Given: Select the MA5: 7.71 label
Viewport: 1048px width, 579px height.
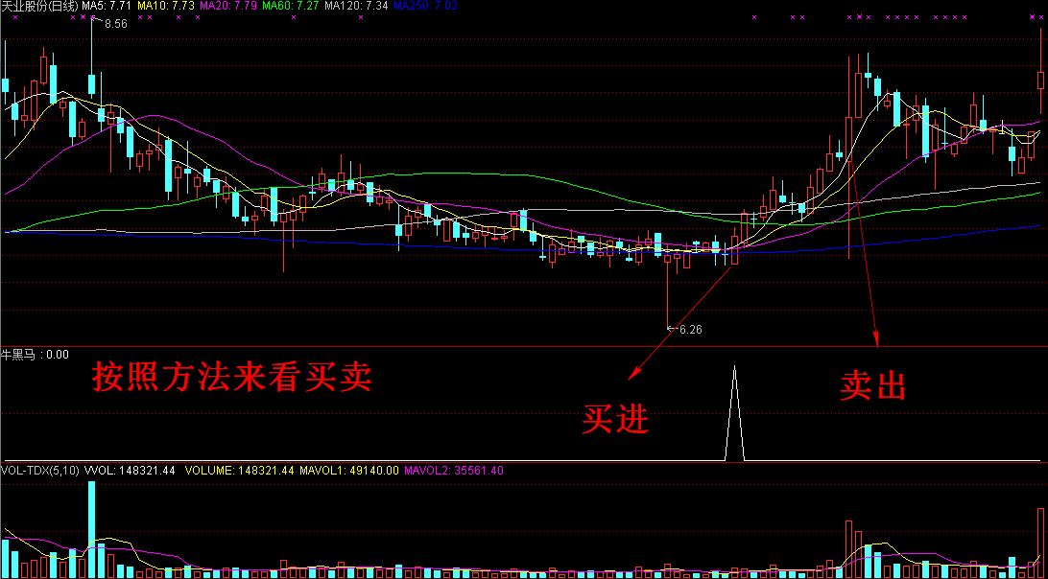Looking at the screenshot, I should click(107, 6).
